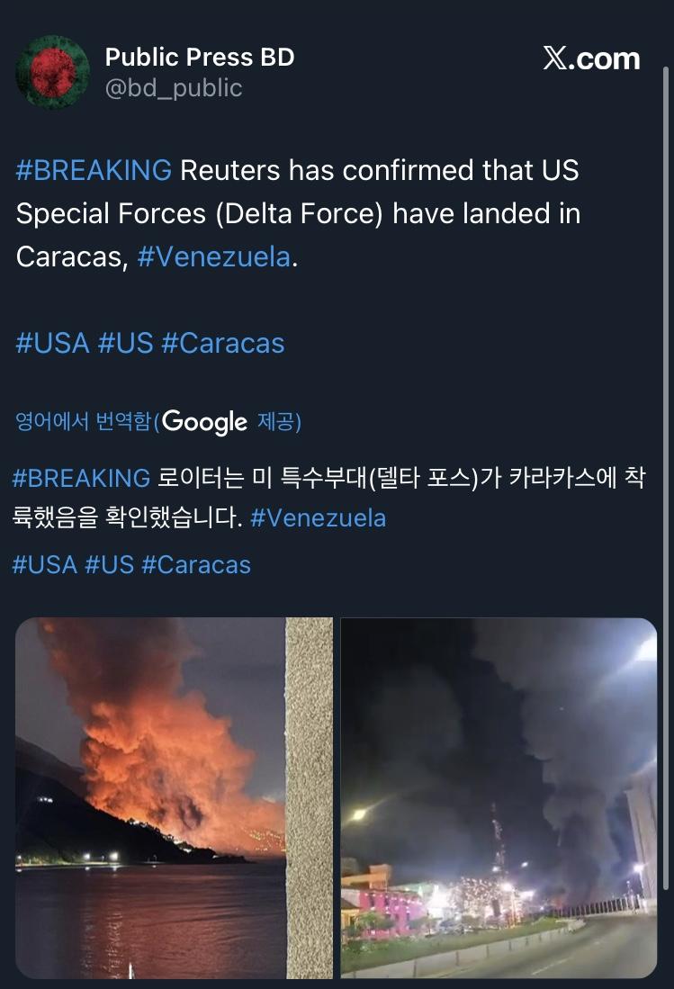
Task: Visit the @bd_public handle
Action: click(x=174, y=87)
